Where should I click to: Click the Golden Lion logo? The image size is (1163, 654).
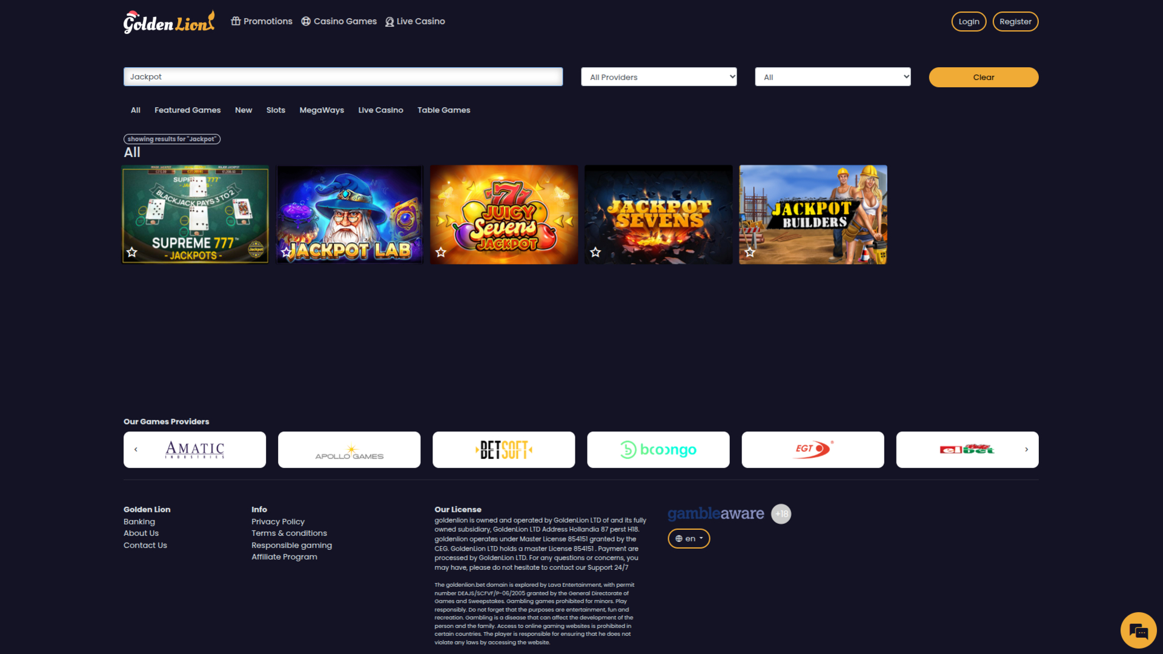click(x=168, y=21)
